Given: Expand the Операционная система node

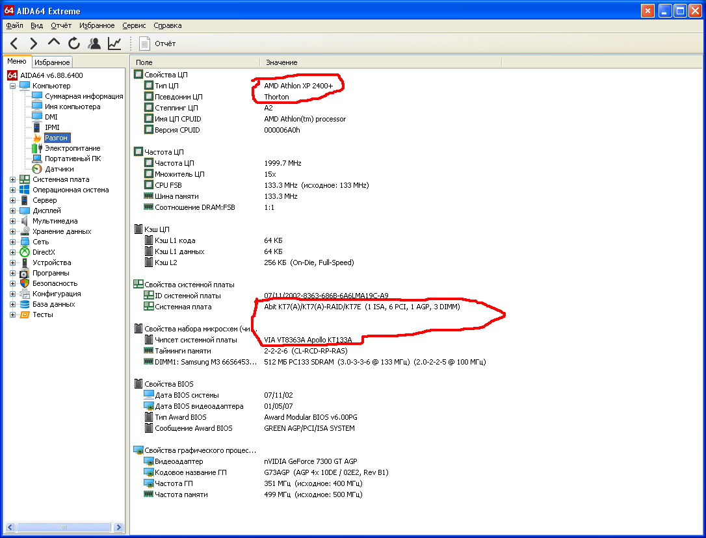Looking at the screenshot, I should 12,190.
